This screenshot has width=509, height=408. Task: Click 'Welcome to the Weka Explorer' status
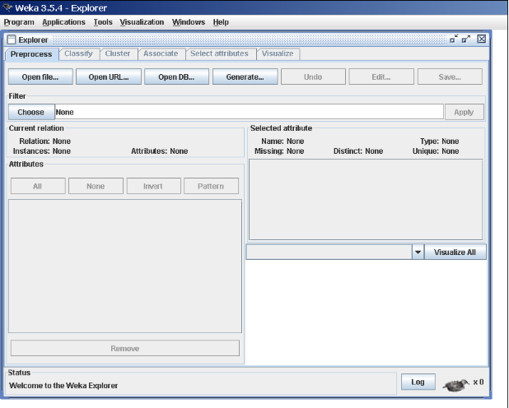click(63, 385)
